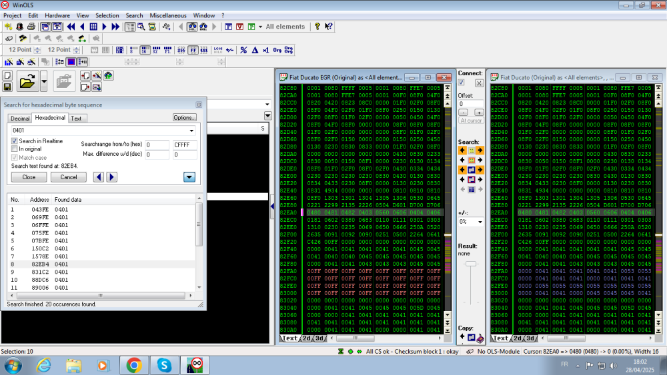Screen dimensions: 667x375
Task: Click the floppy disk save icon
Action: pos(7,87)
